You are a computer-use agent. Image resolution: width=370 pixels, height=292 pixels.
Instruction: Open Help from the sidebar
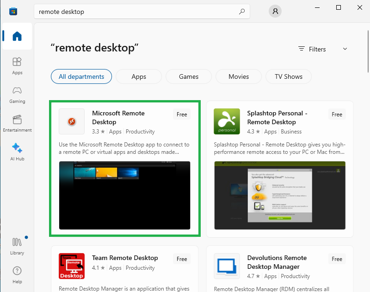pos(17,274)
